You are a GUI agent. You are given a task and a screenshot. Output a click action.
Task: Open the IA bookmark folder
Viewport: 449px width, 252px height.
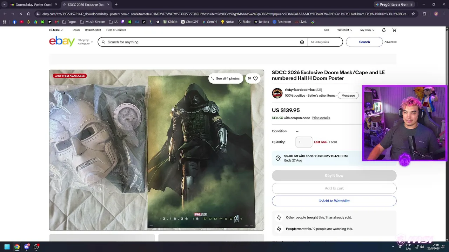[x=113, y=22]
